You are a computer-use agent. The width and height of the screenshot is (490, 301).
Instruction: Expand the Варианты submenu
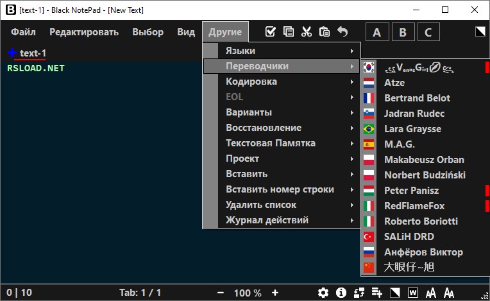click(282, 112)
